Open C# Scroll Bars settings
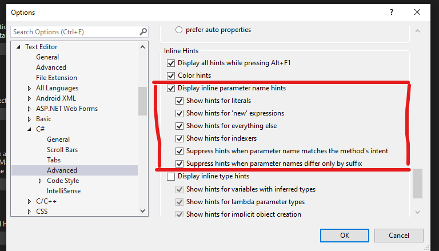 coord(62,150)
